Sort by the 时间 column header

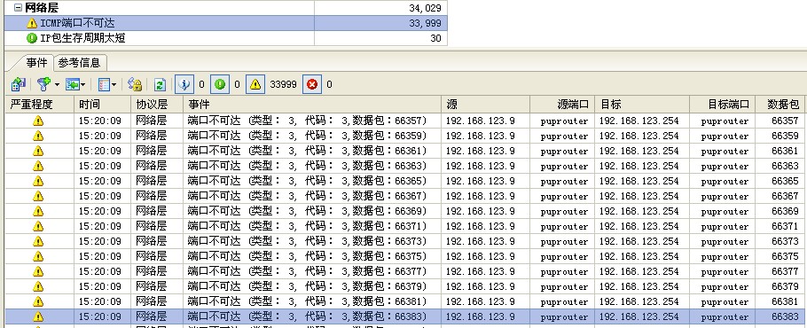(x=102, y=105)
